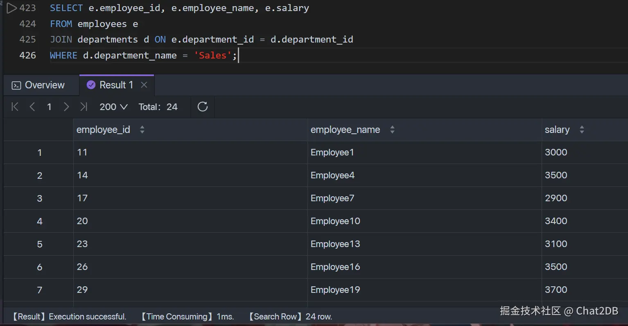Click the 'Sales' string in WHERE clause
Image resolution: width=628 pixels, height=326 pixels.
[212, 56]
